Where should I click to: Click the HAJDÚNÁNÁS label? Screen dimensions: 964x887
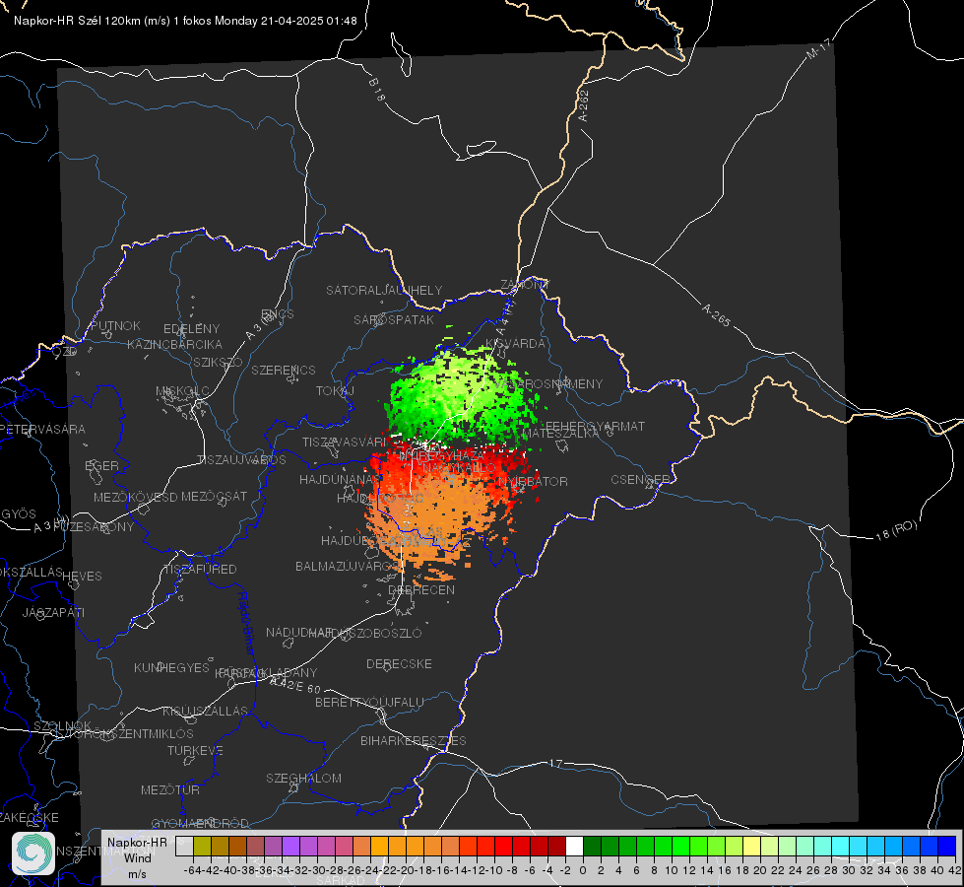click(x=340, y=479)
